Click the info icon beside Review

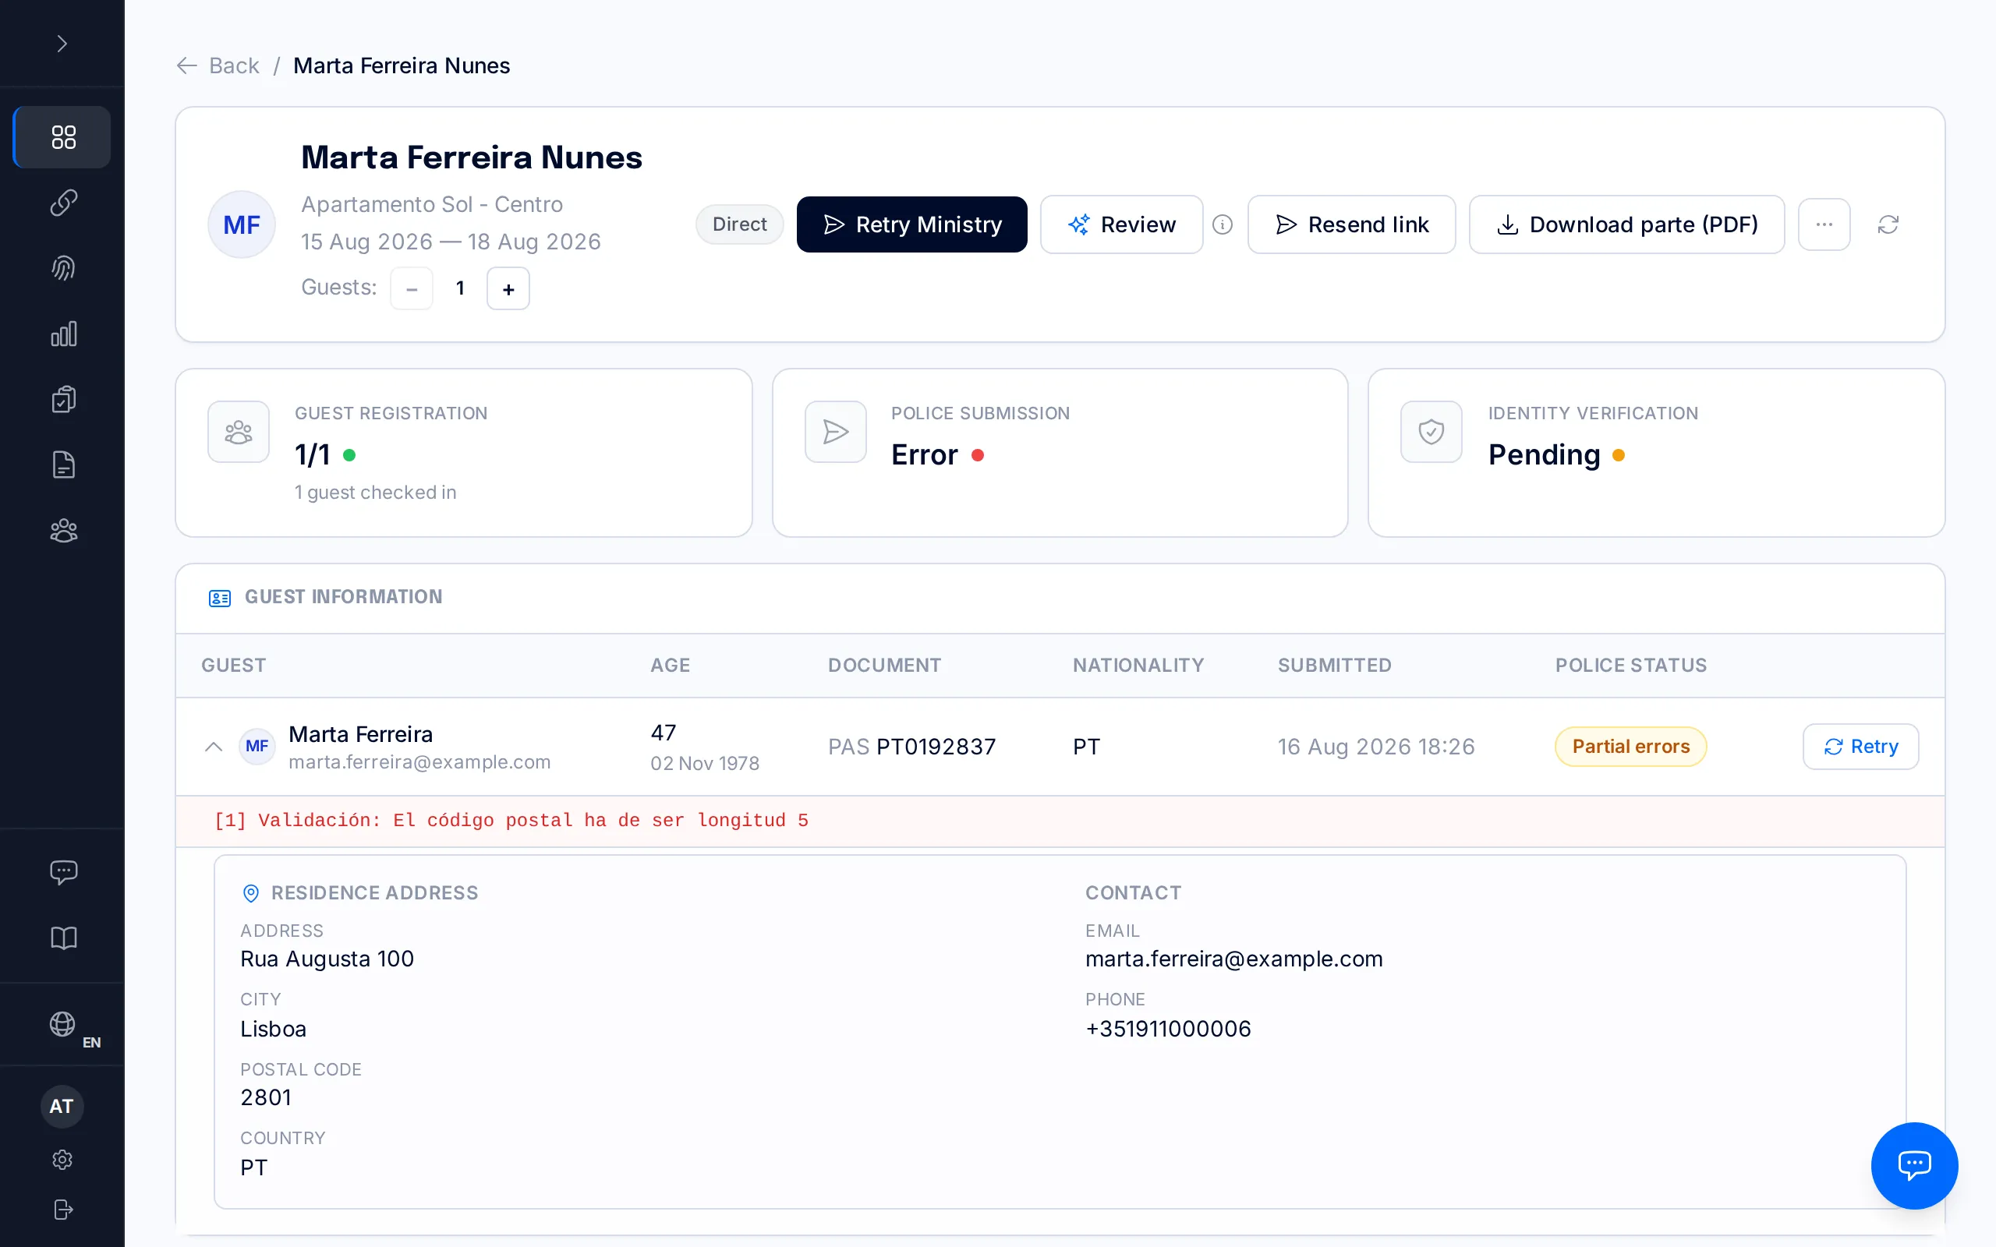click(x=1223, y=224)
